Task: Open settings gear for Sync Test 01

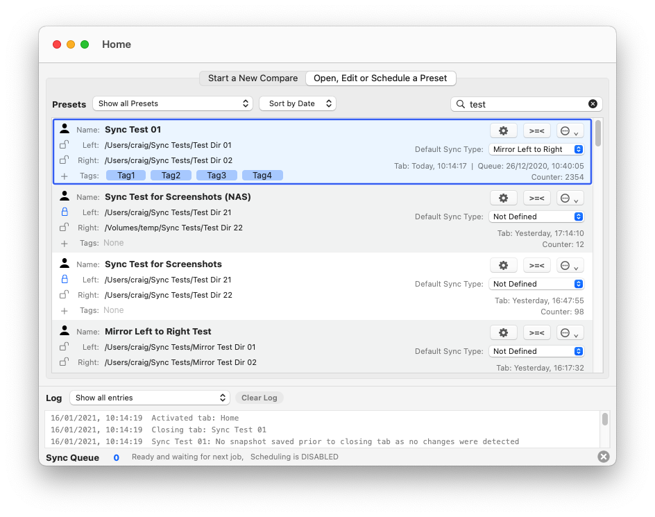Action: click(503, 130)
